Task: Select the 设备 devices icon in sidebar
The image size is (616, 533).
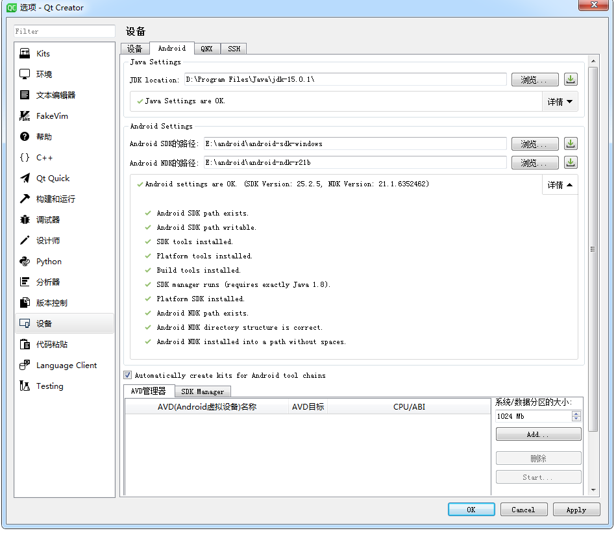Action: [25, 324]
